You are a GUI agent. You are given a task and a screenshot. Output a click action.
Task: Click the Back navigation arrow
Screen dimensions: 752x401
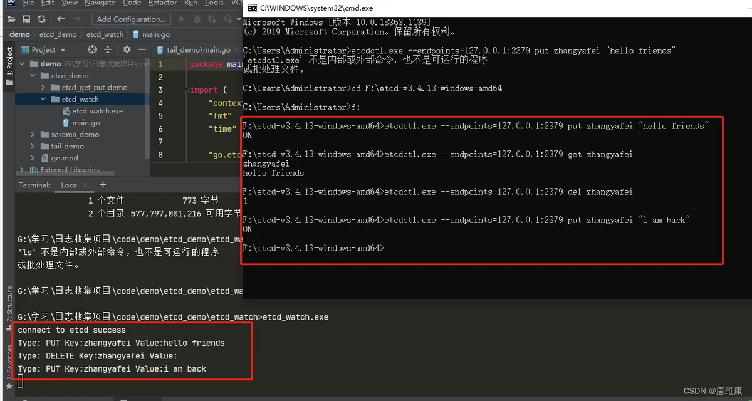pyautogui.click(x=61, y=19)
